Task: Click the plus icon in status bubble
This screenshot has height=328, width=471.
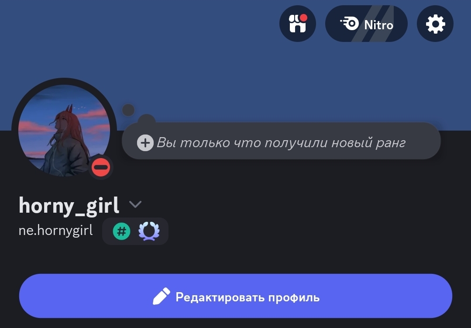Action: click(x=145, y=142)
